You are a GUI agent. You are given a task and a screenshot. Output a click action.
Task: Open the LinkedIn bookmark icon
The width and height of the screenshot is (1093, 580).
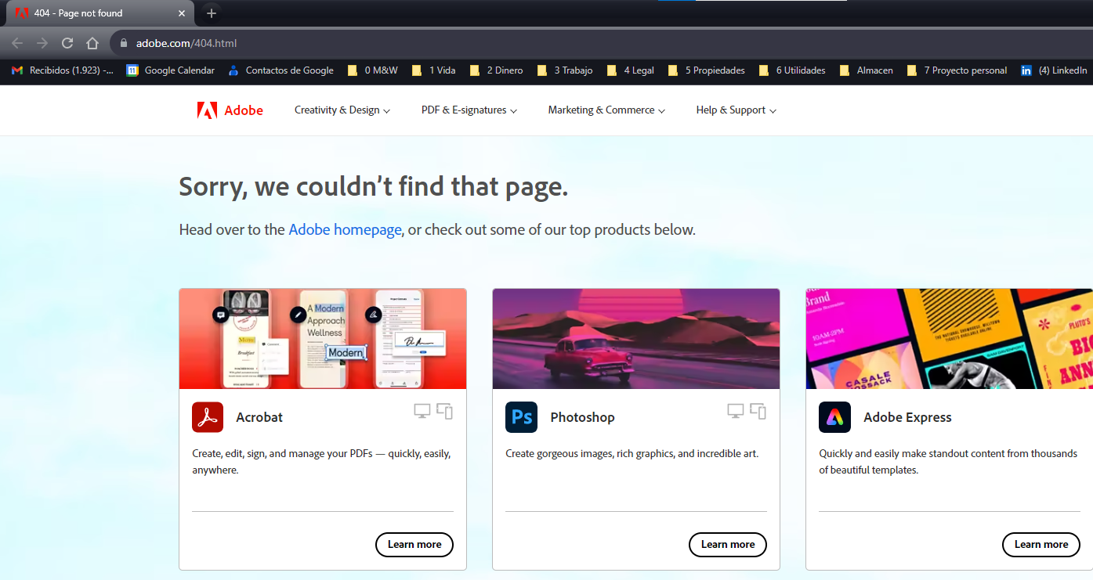(1026, 70)
